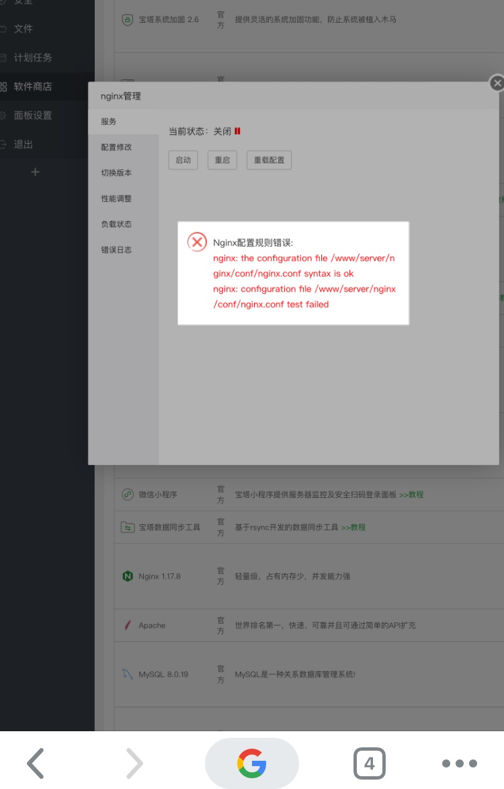504x789 pixels.
Task: Select 软件商店 in the sidebar
Action: (x=33, y=87)
